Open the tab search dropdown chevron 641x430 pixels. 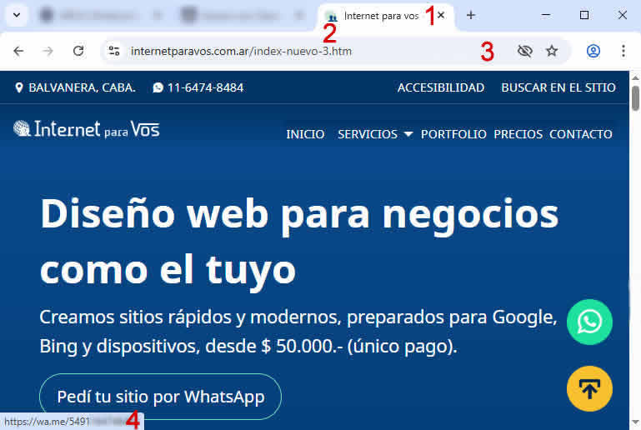tap(17, 16)
